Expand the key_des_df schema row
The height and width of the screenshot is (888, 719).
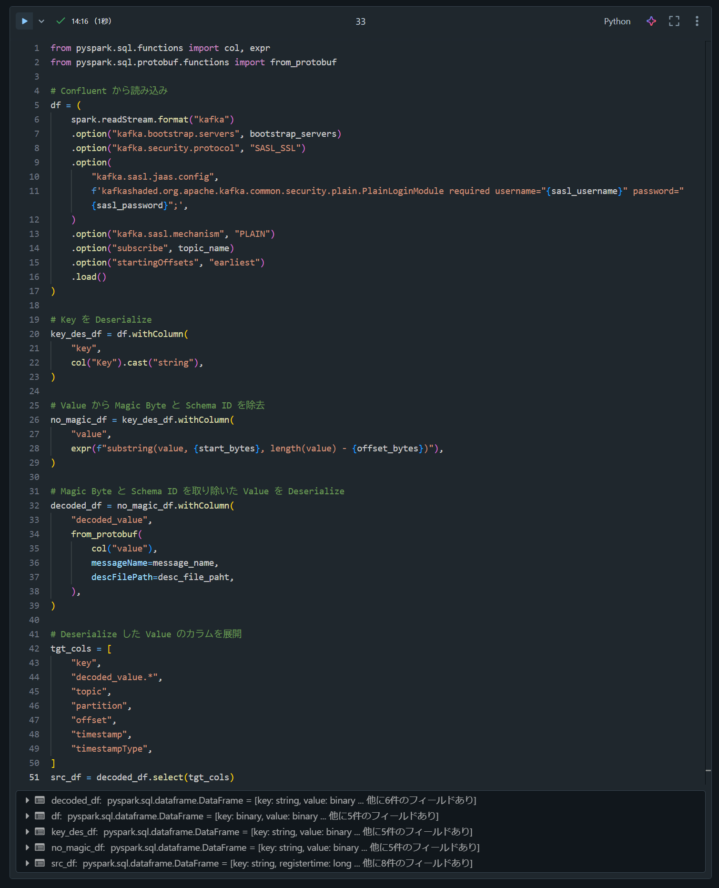click(27, 831)
